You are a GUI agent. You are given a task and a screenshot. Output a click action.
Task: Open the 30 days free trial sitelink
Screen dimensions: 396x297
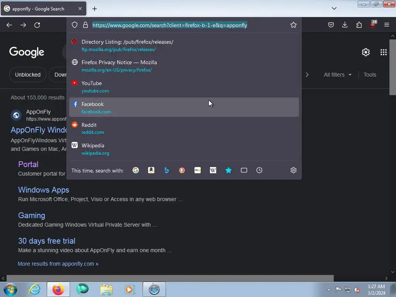click(x=47, y=241)
